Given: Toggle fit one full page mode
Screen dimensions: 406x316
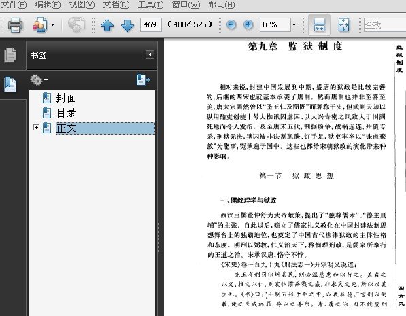Looking at the screenshot, I should point(343,25).
